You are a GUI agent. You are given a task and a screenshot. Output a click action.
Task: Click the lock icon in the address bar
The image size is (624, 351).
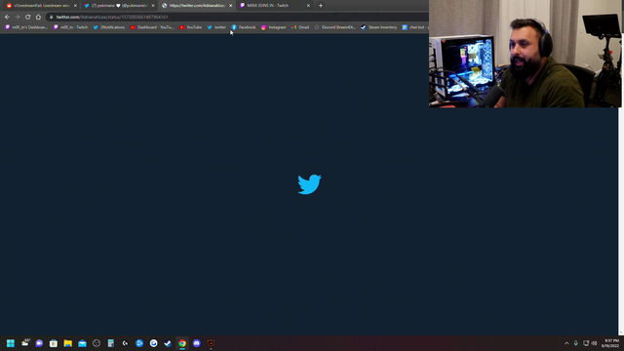[51, 18]
